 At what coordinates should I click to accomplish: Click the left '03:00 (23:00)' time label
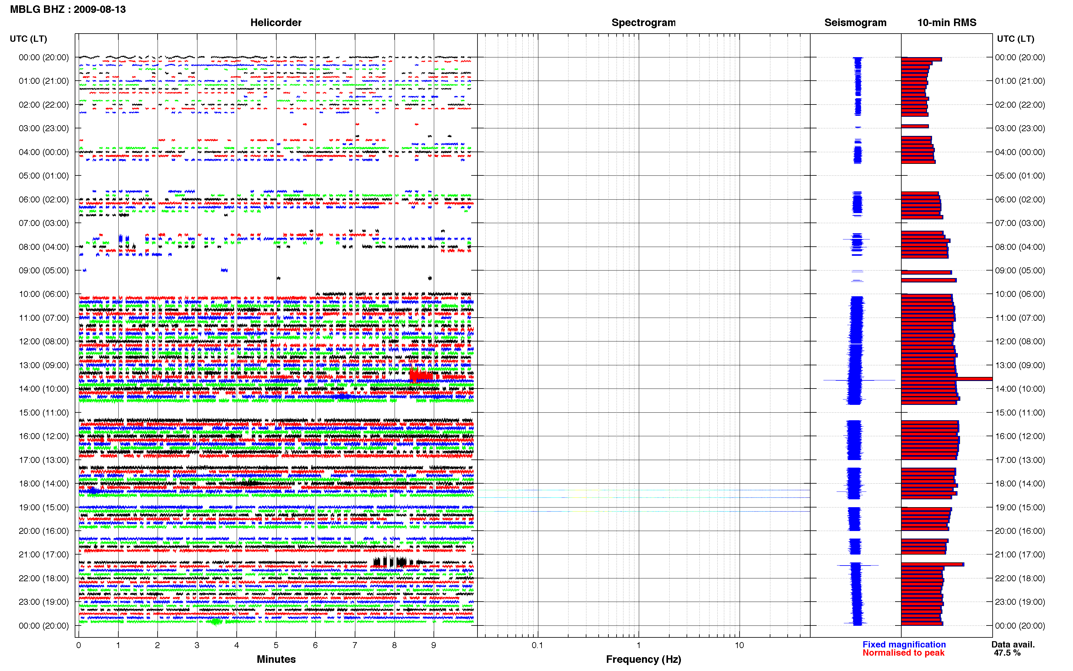pyautogui.click(x=44, y=128)
